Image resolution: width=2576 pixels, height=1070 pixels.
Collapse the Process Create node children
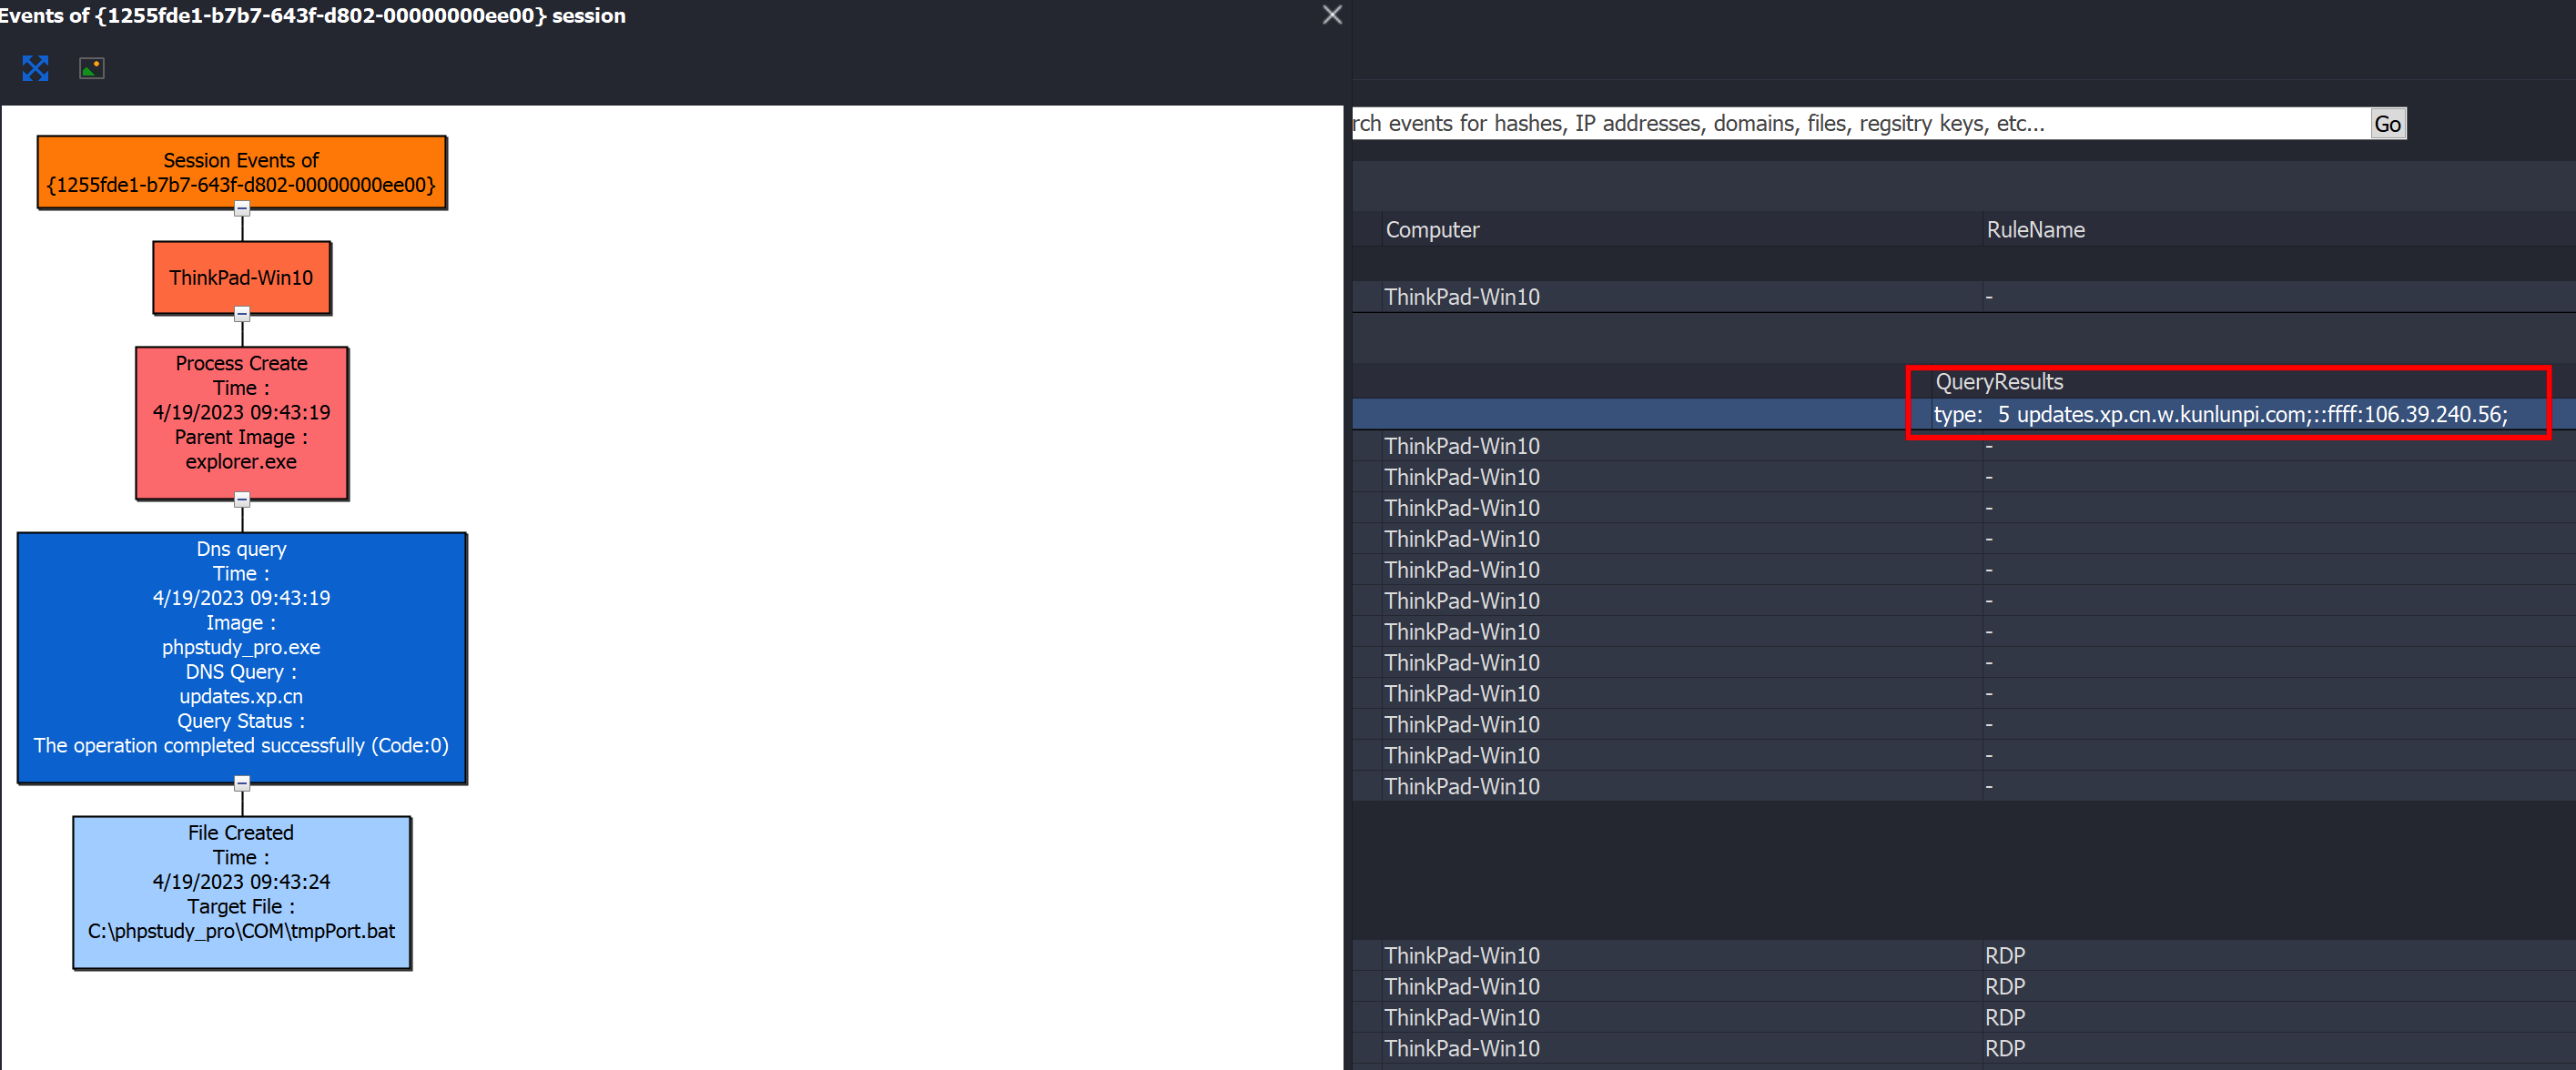pyautogui.click(x=242, y=499)
